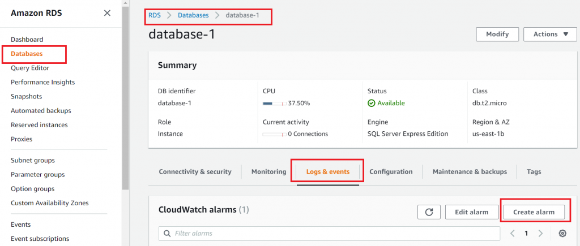Click the Create alarm button

[x=534, y=212]
